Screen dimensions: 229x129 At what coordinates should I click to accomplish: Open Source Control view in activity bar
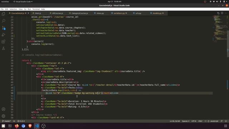click(x=3, y=28)
